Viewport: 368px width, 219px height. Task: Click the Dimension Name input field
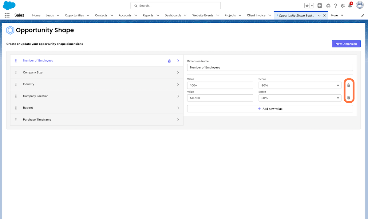point(270,67)
